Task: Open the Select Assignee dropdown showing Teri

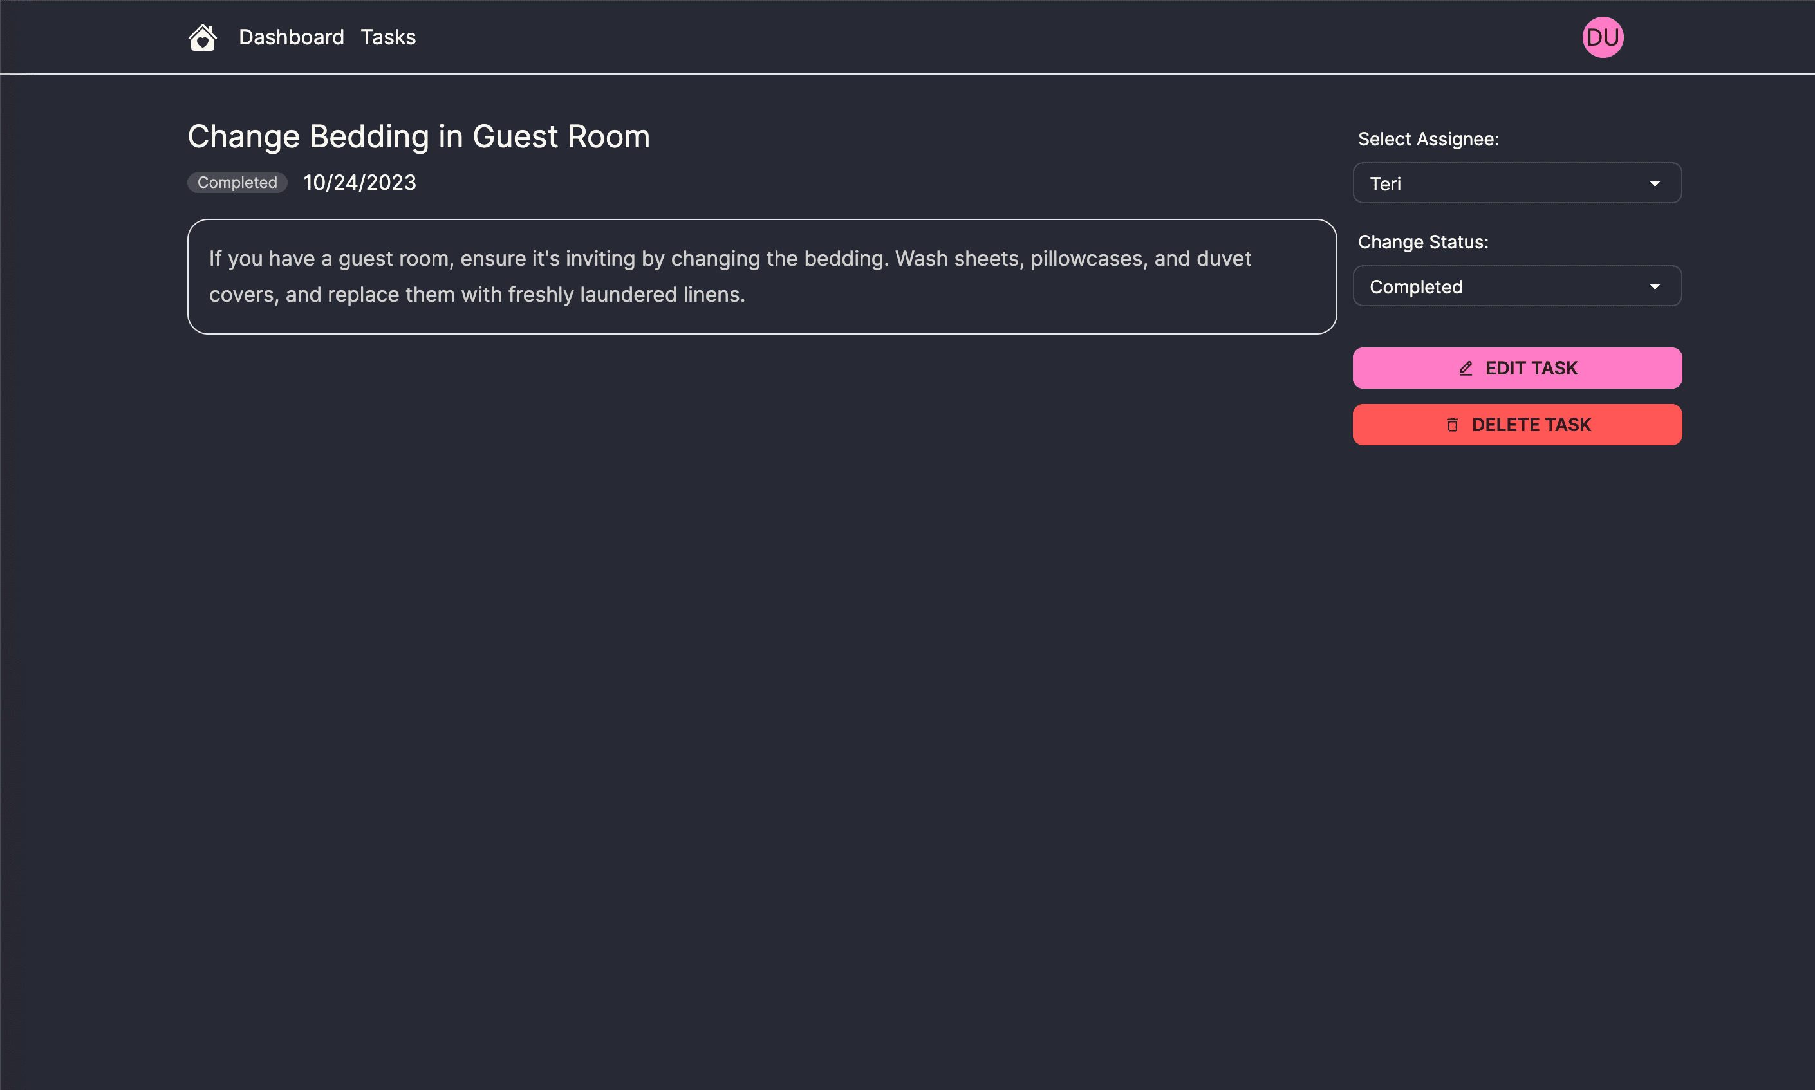Action: (x=1517, y=183)
